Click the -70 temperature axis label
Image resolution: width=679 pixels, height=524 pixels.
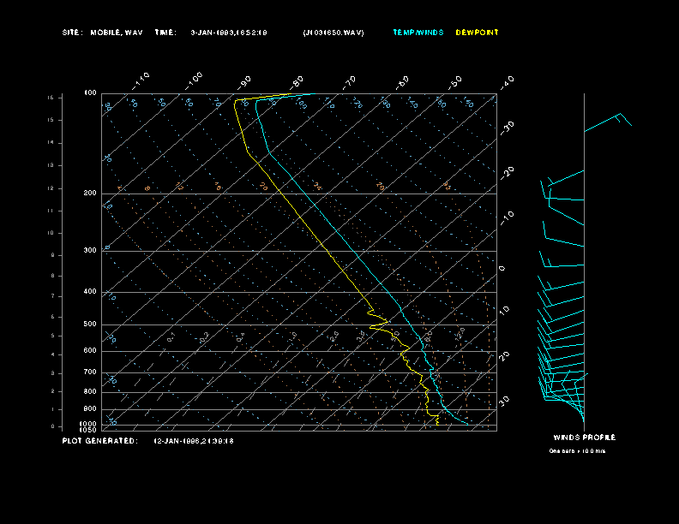[x=350, y=81]
